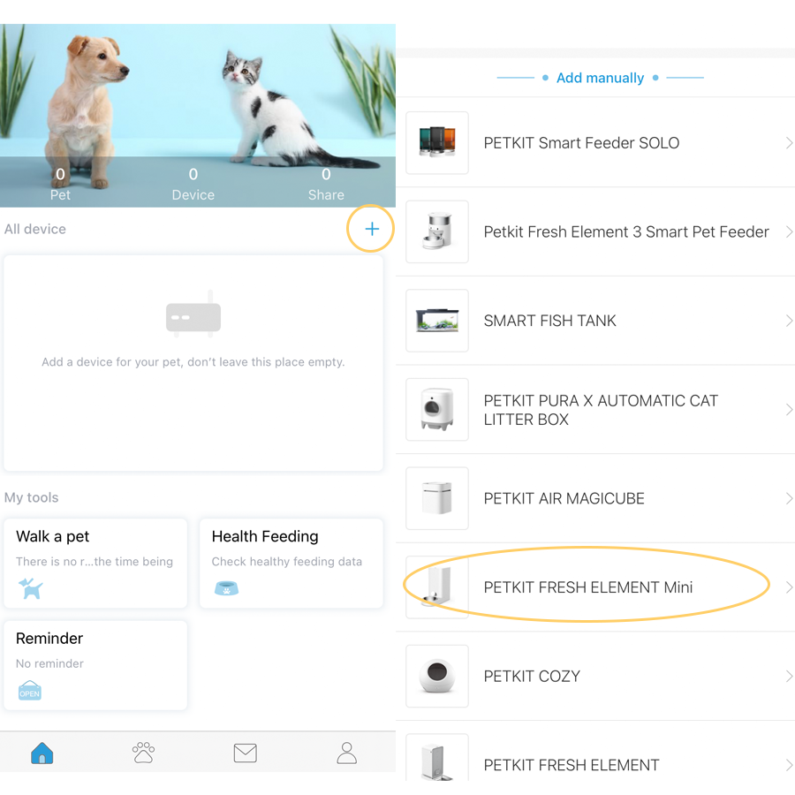The width and height of the screenshot is (795, 795).
Task: Tap the plus icon to add device
Action: [372, 229]
